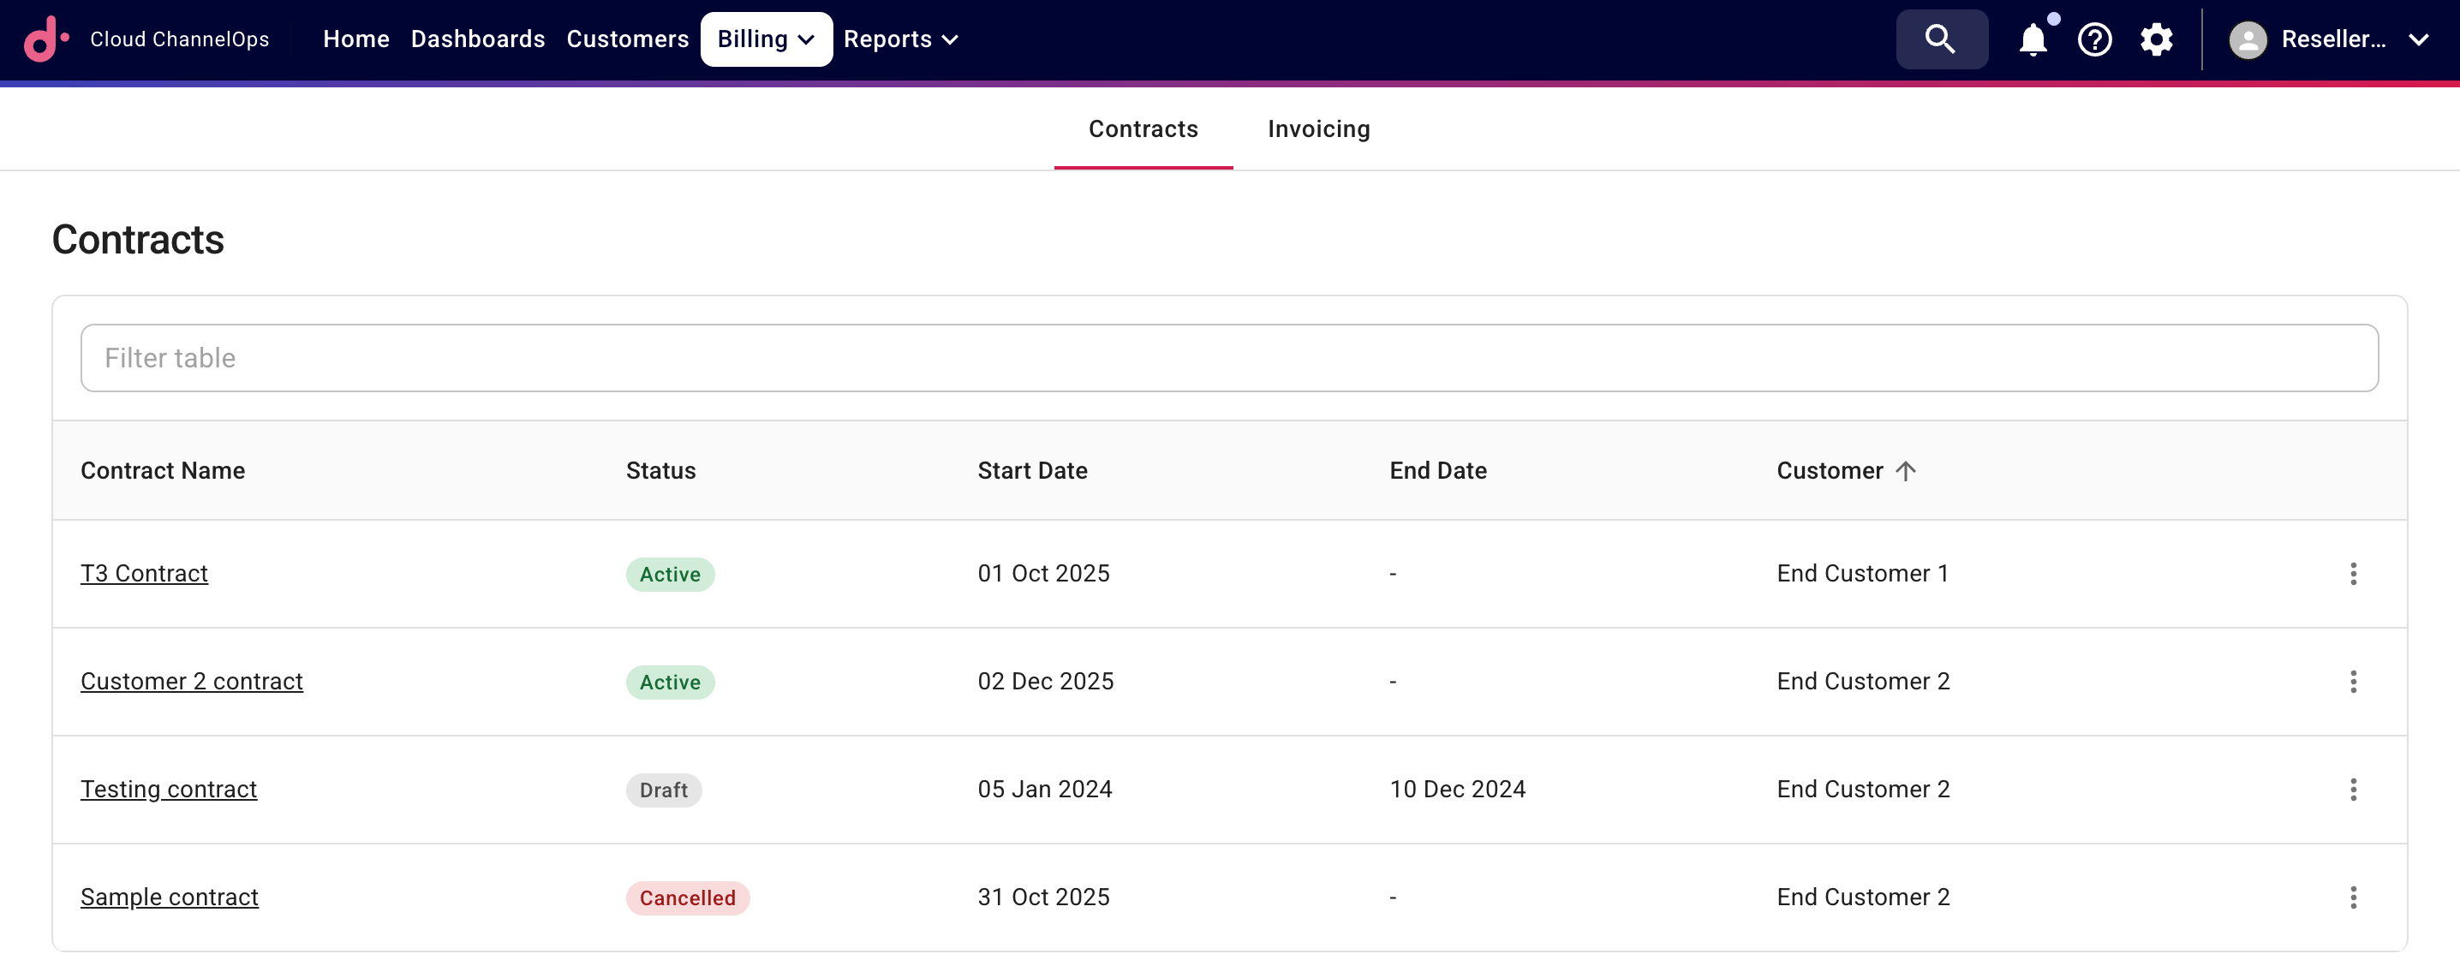Screen dimensions: 2460x966
Task: Open notifications bell icon
Action: (2033, 39)
